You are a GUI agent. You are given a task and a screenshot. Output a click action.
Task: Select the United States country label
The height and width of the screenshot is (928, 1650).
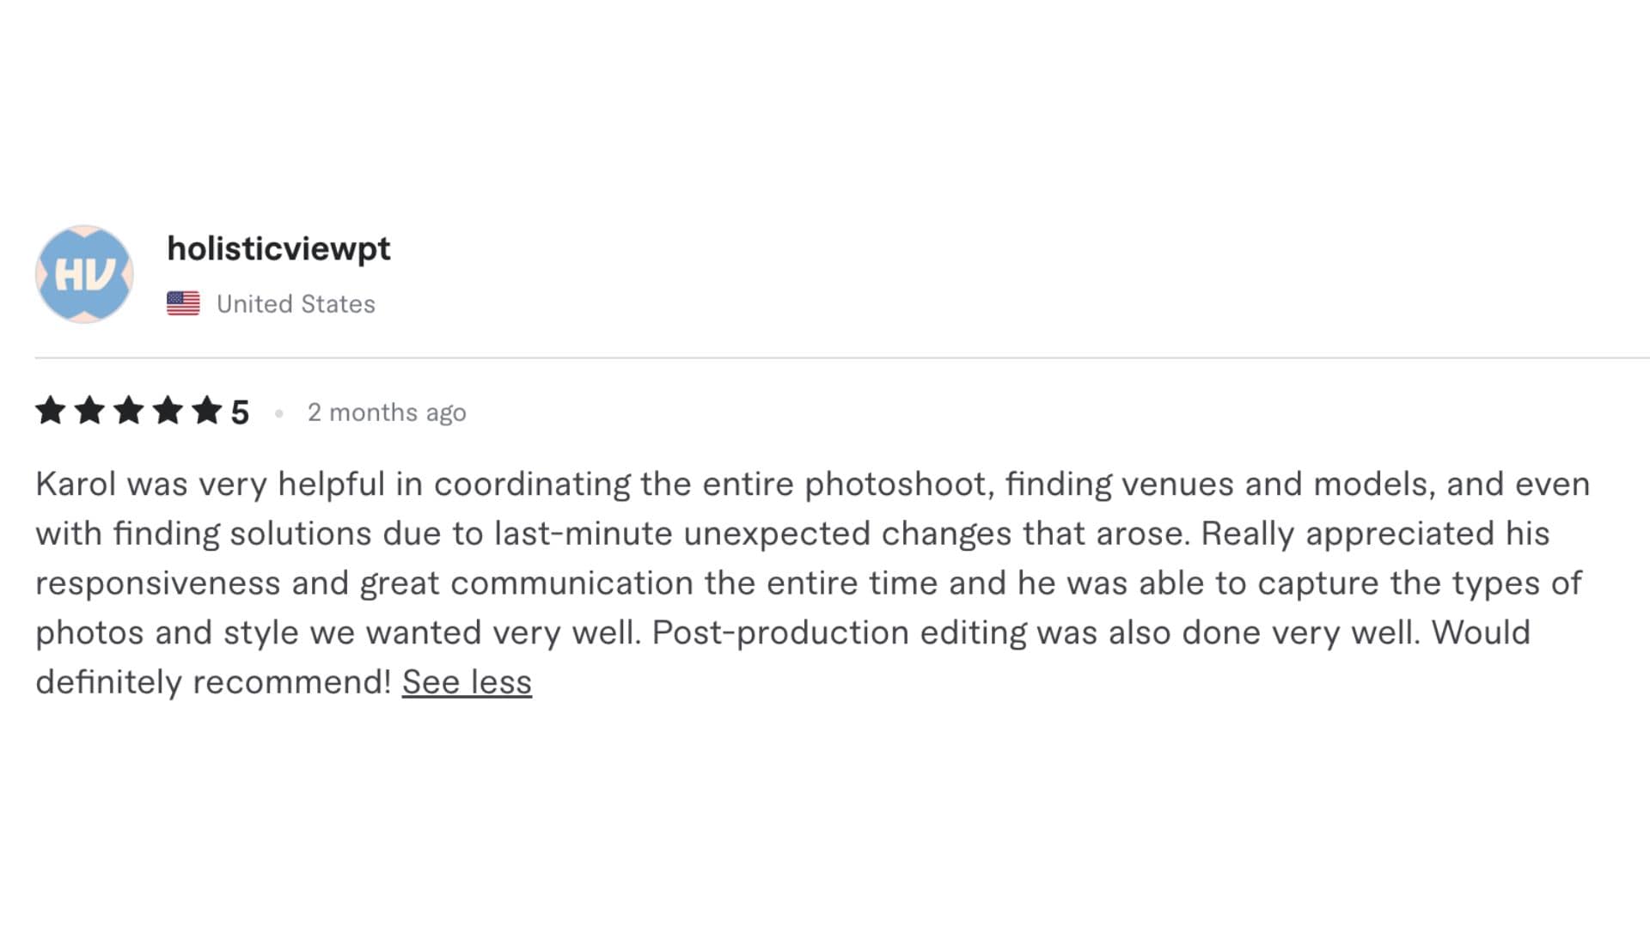pos(296,304)
